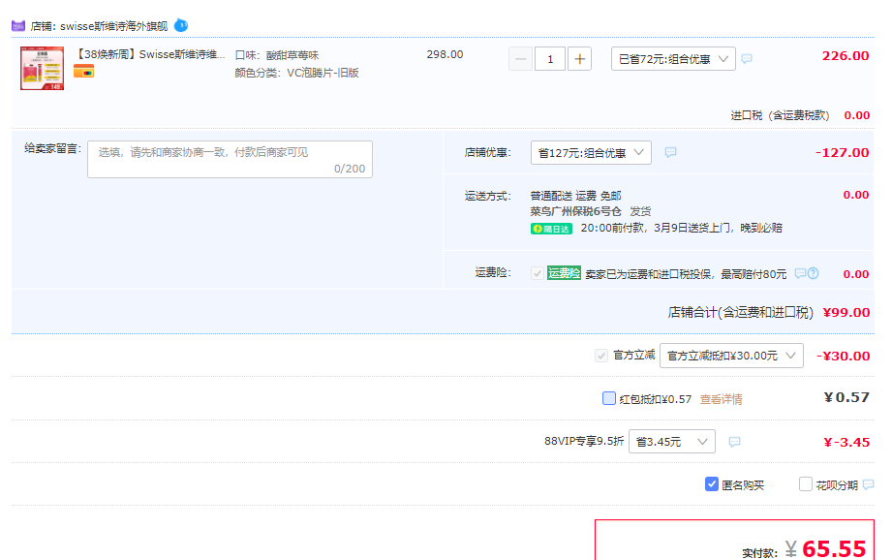Click the info bubble beside 省3.45元 dropdown

734,442
